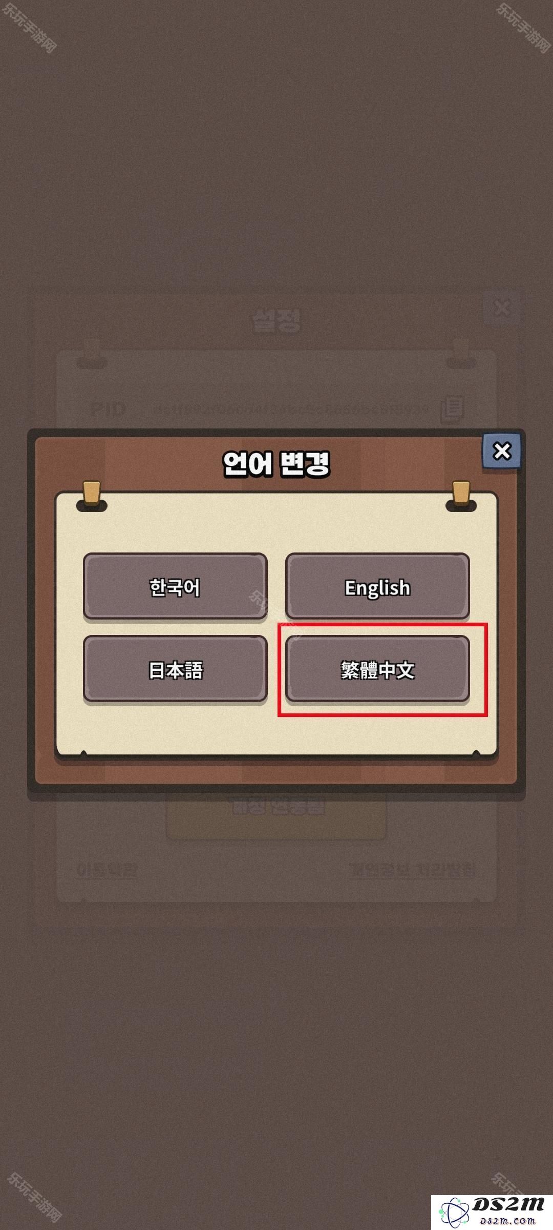Open the 개인정보 처리방침 link
553x1230 pixels.
tap(412, 870)
